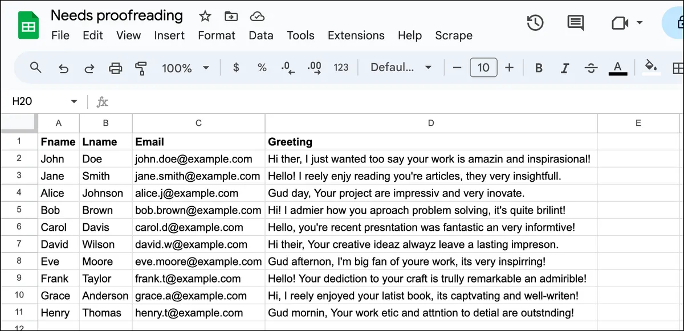Open the Format menu
The width and height of the screenshot is (684, 331).
click(x=217, y=35)
